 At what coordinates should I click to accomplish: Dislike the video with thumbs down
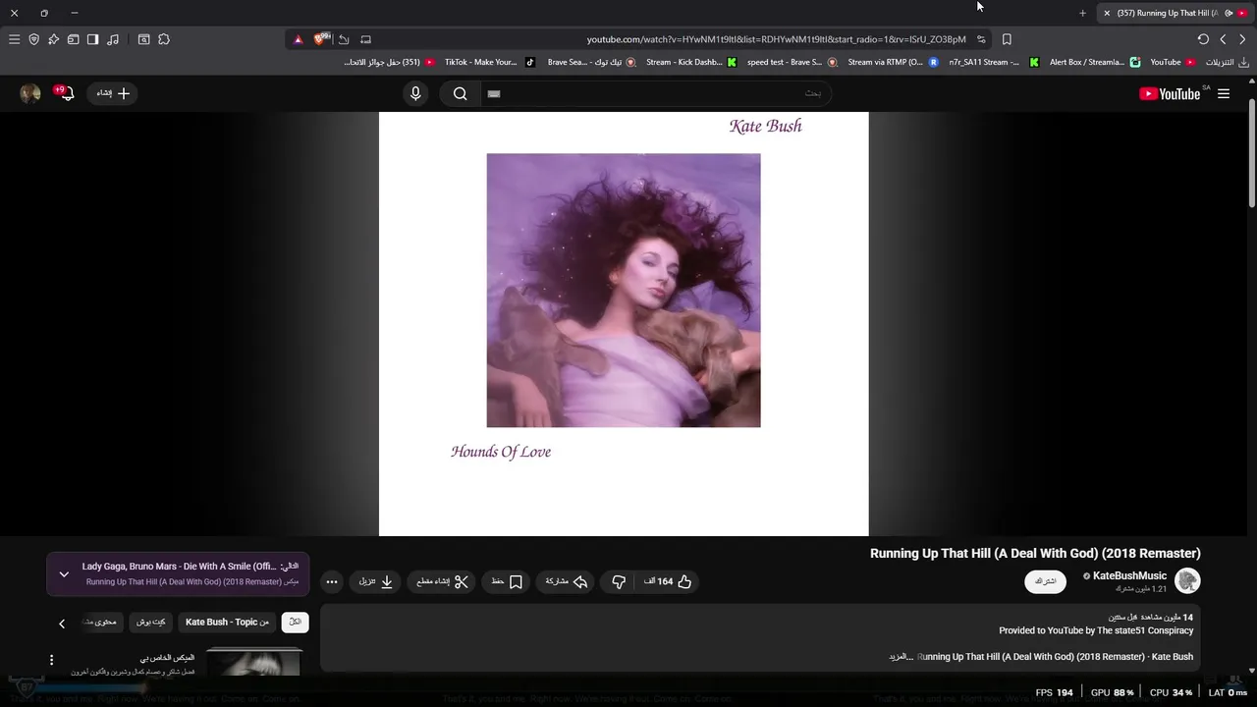[x=619, y=581]
